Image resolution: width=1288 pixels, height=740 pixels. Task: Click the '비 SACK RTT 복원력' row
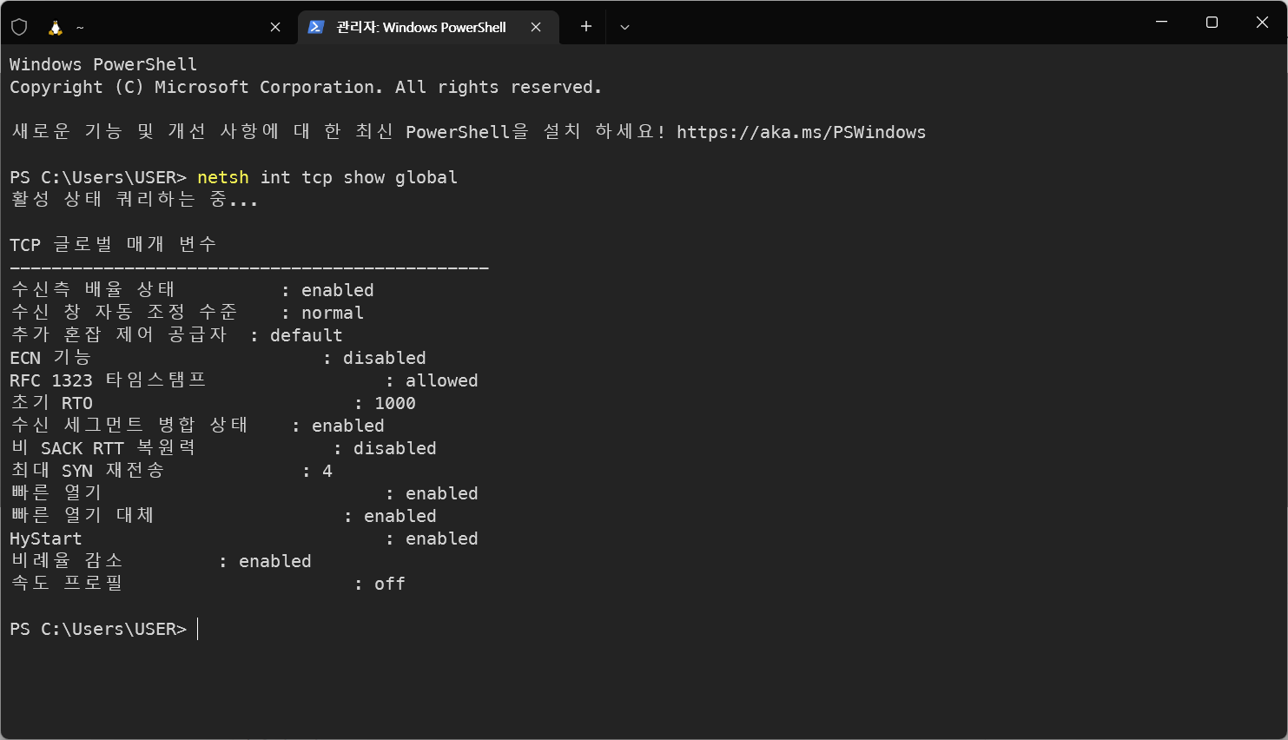pos(223,448)
